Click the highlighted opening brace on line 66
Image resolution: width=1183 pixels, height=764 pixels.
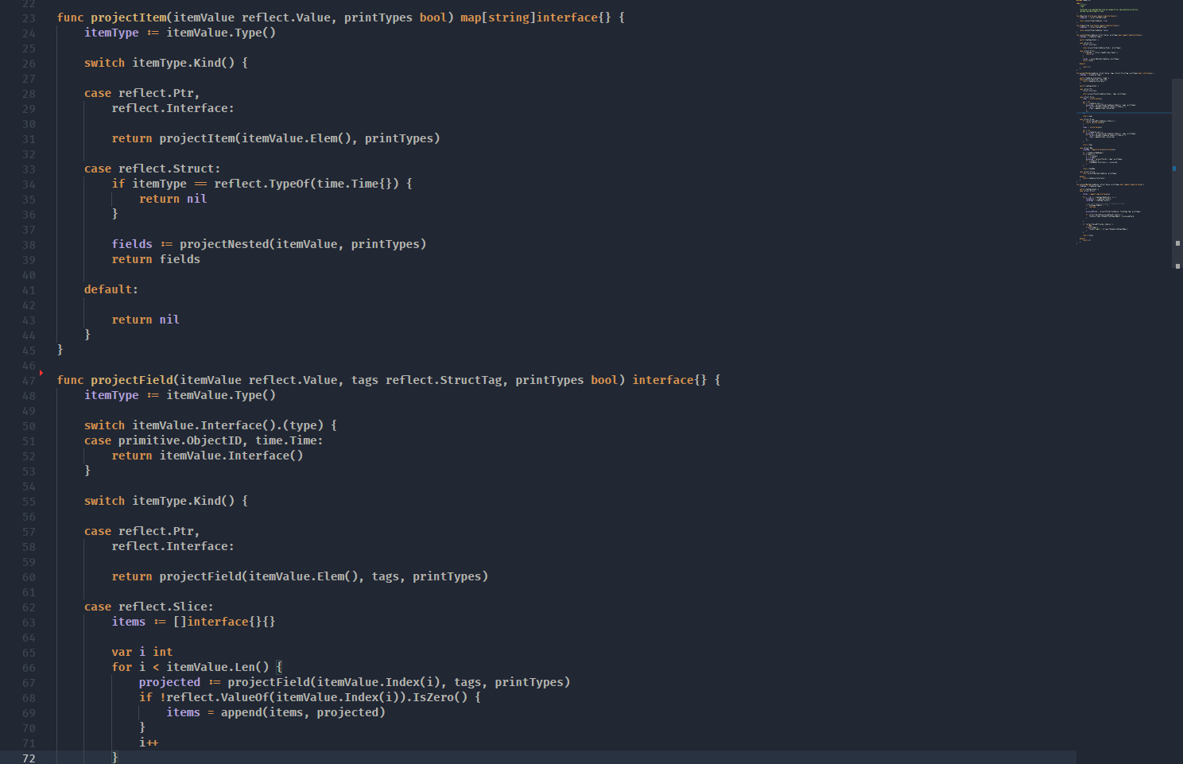point(279,667)
